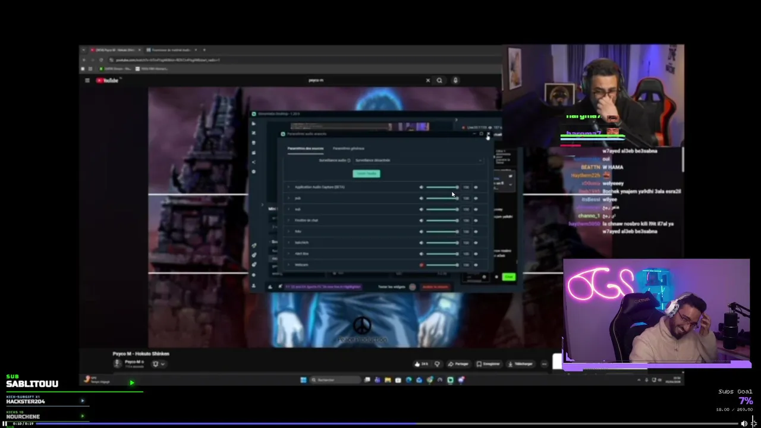Mute the Fenêtre de chat source

point(421,221)
